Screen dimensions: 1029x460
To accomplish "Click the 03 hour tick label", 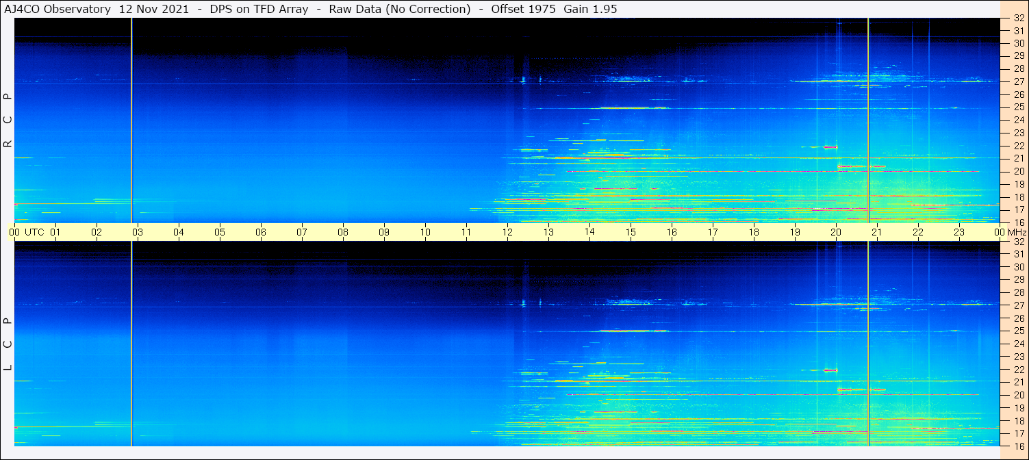I will pyautogui.click(x=138, y=232).
